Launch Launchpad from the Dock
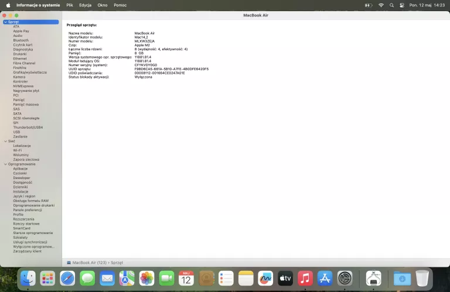Viewport: 450px width, 292px height. click(47, 278)
